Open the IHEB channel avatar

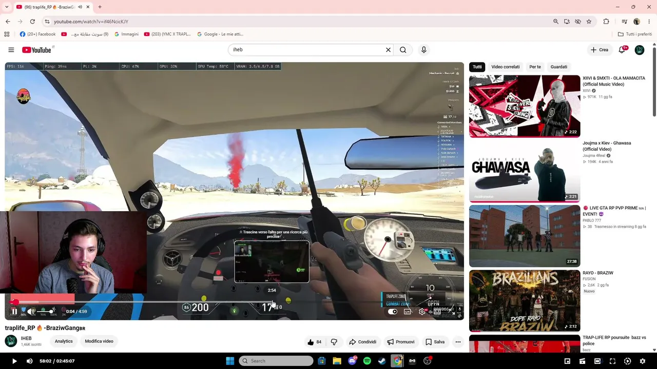[11, 341]
